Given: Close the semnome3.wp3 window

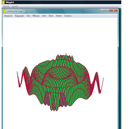Looking at the screenshot, I should 113,10.
